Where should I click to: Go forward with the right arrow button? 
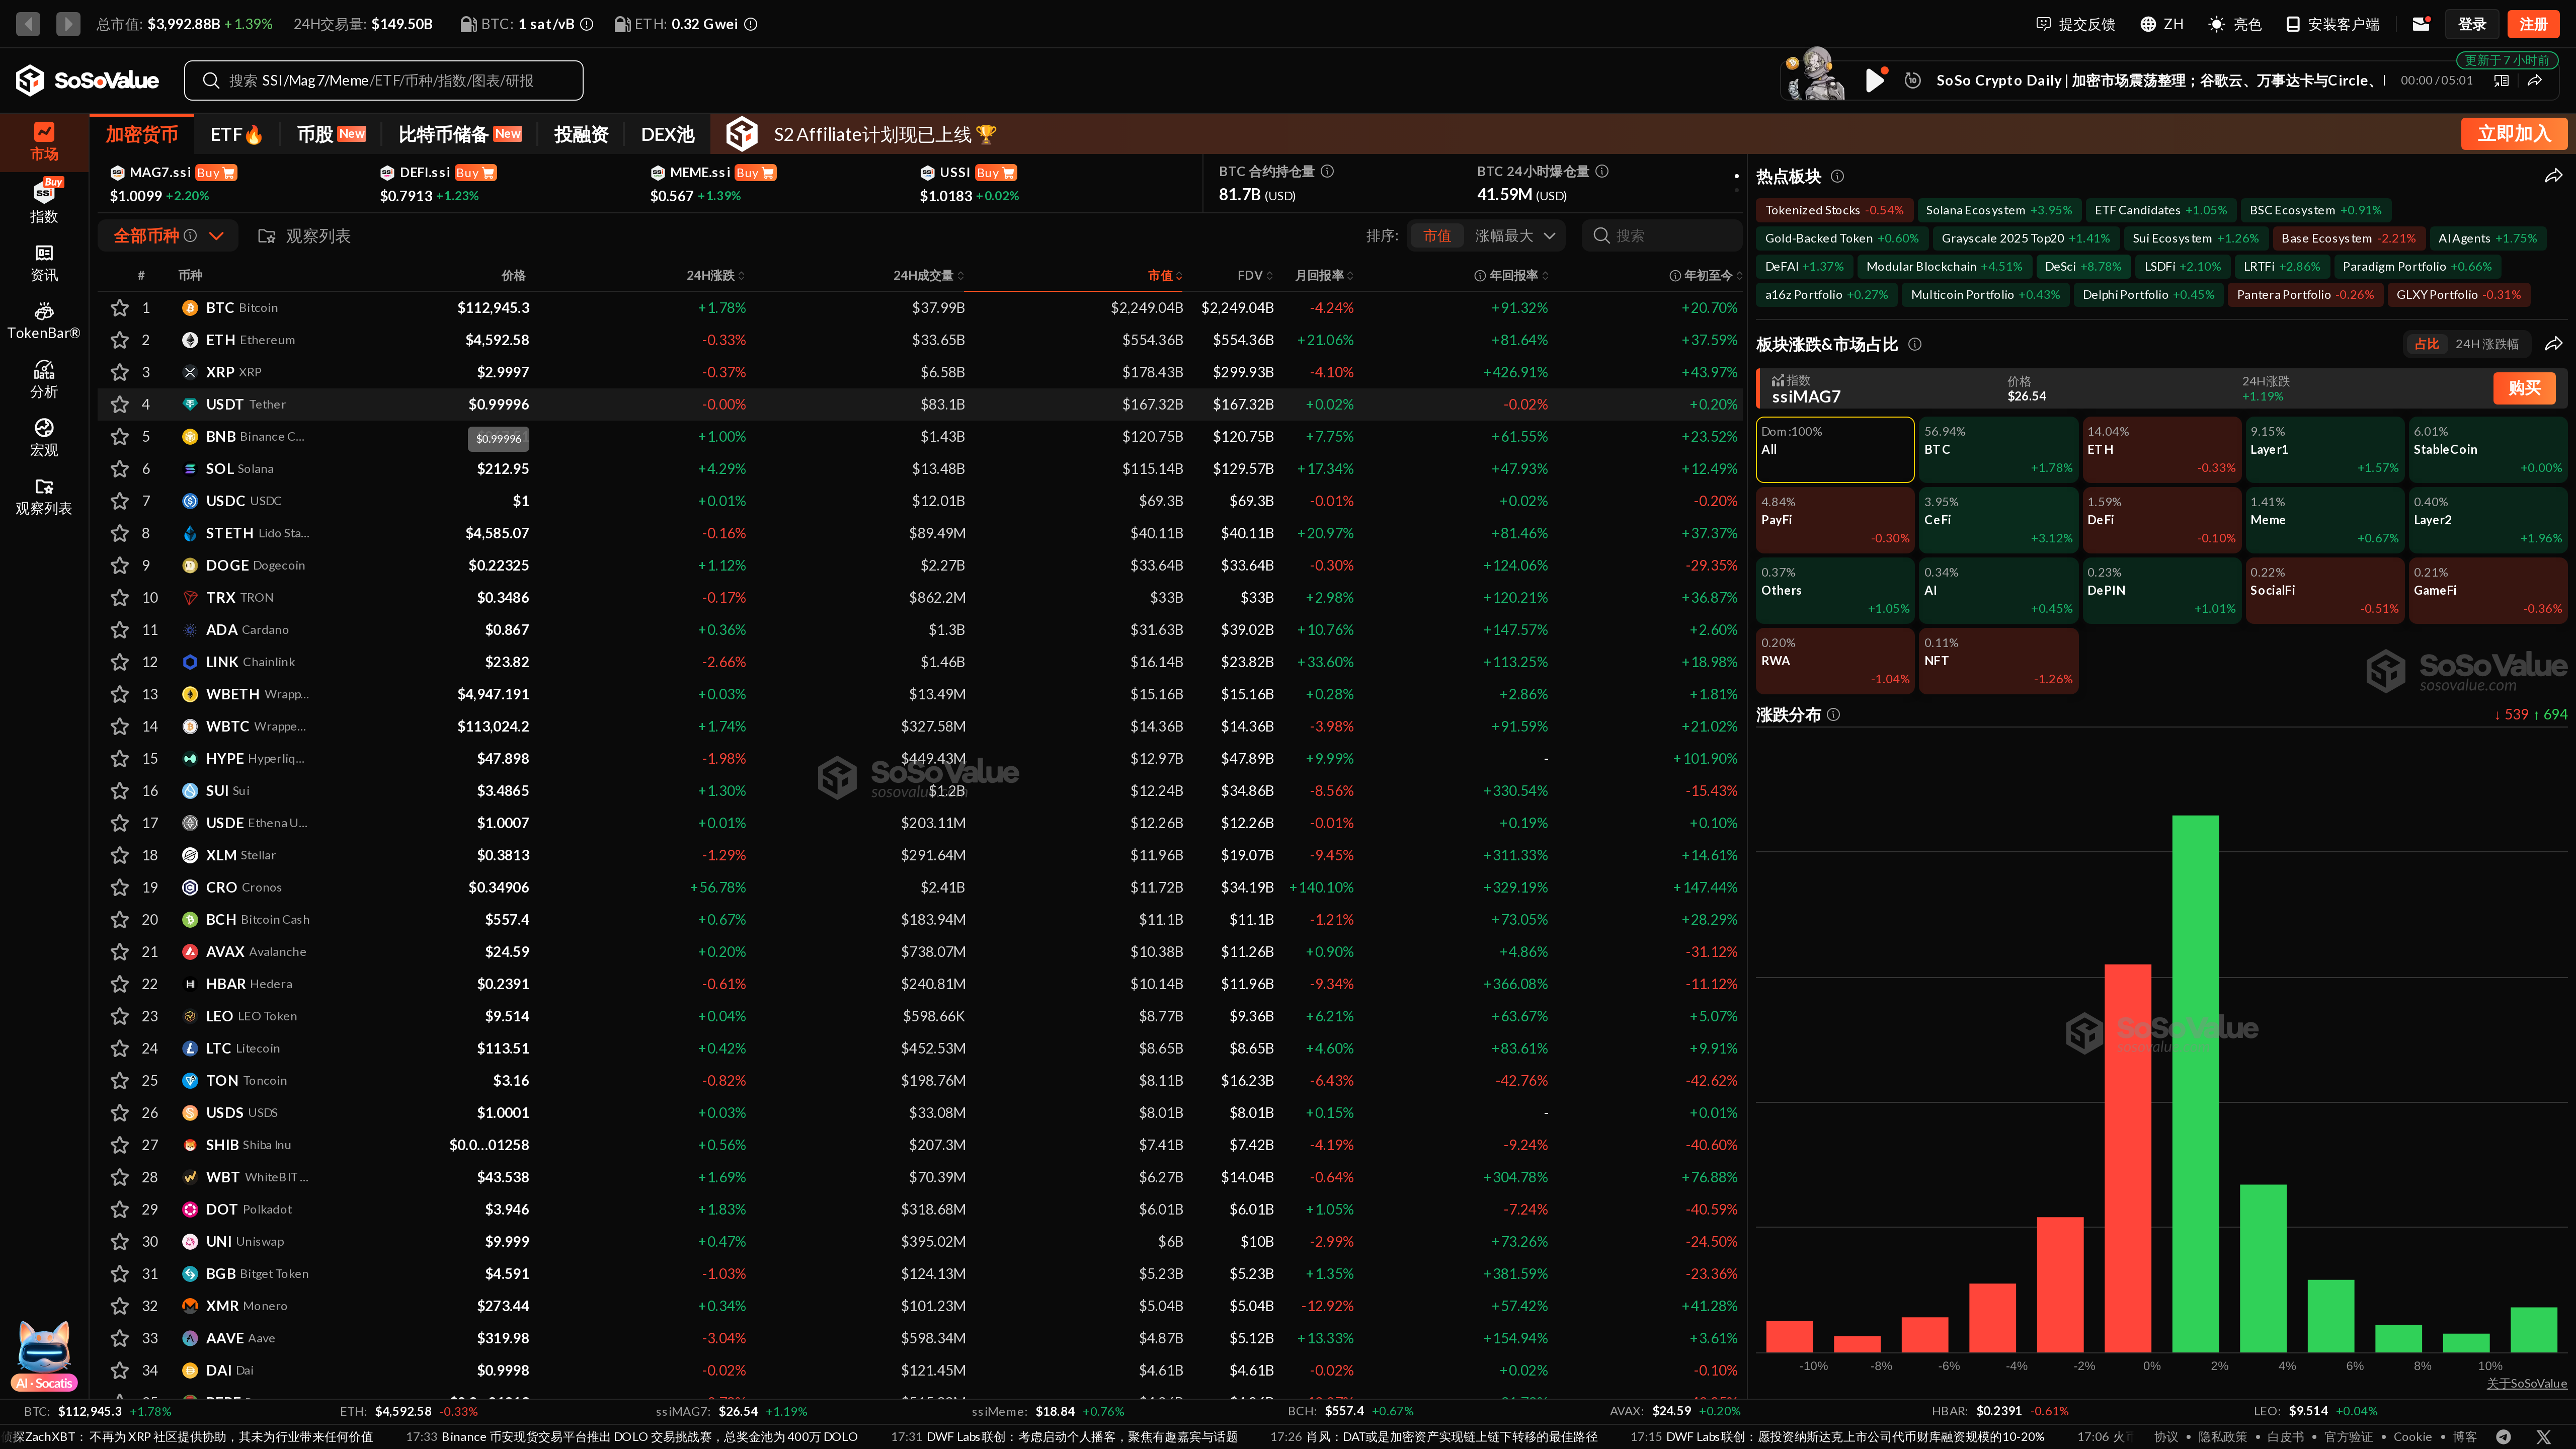(x=68, y=23)
